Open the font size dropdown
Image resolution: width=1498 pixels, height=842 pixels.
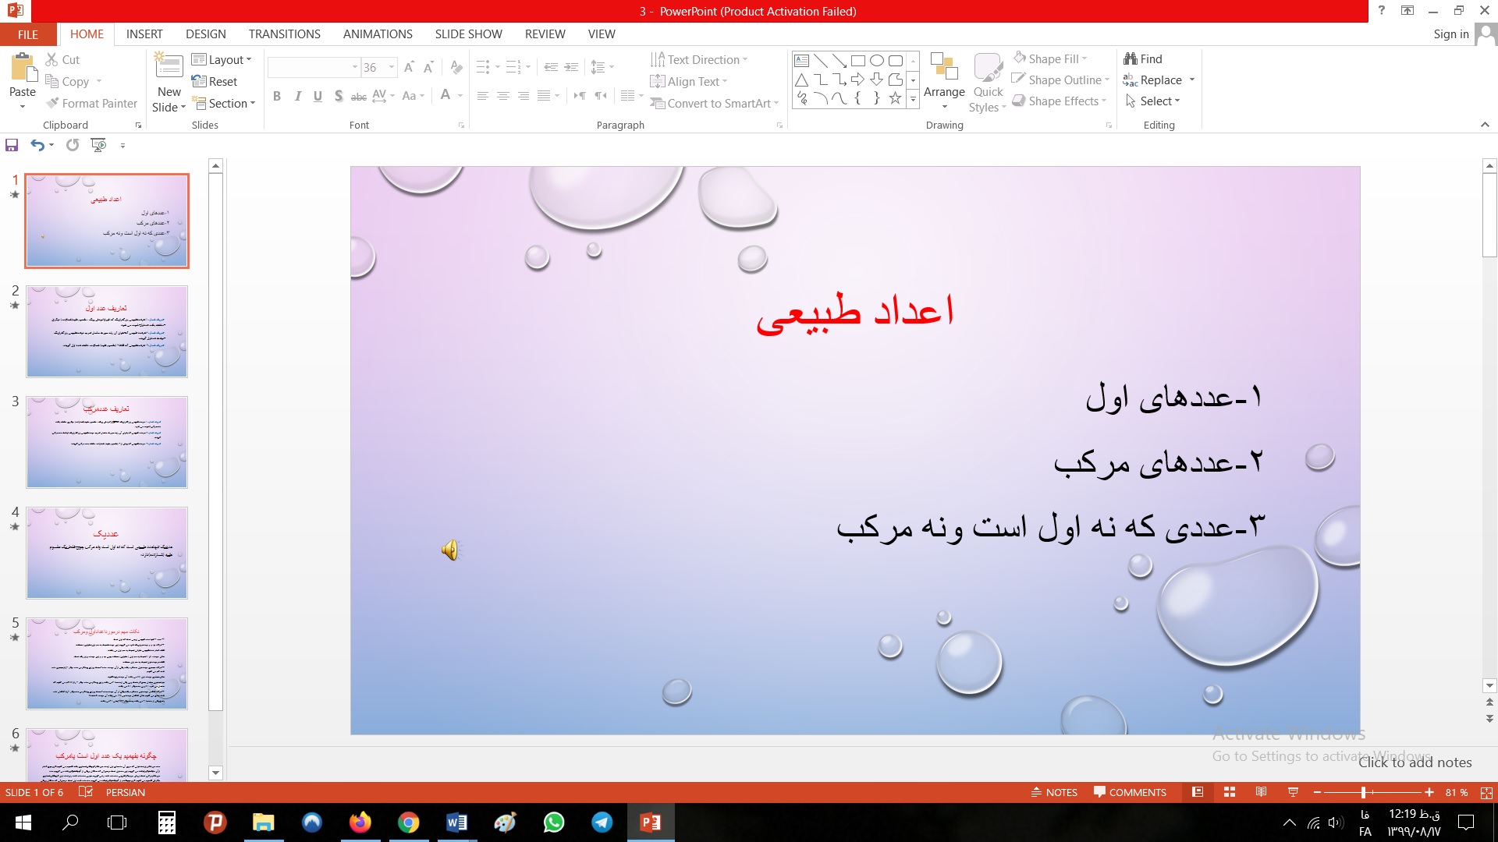click(392, 68)
